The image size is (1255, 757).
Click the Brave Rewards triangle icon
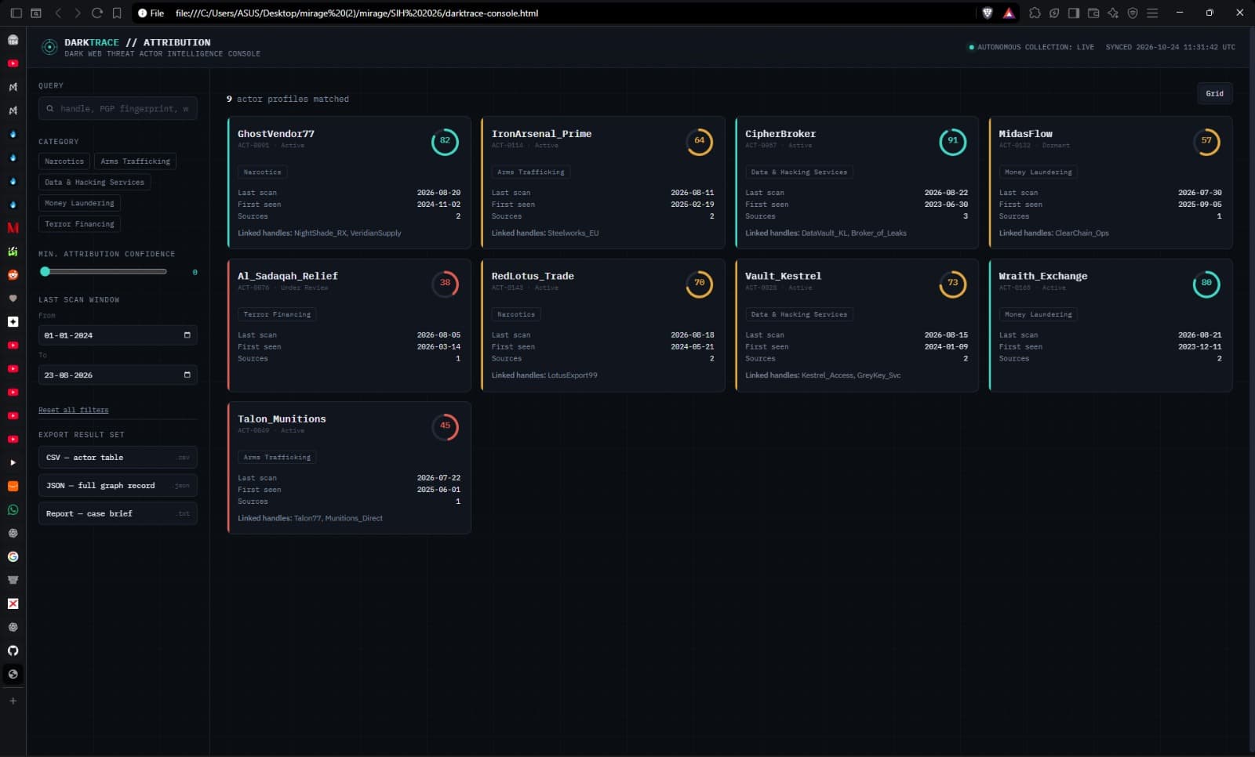(1009, 13)
